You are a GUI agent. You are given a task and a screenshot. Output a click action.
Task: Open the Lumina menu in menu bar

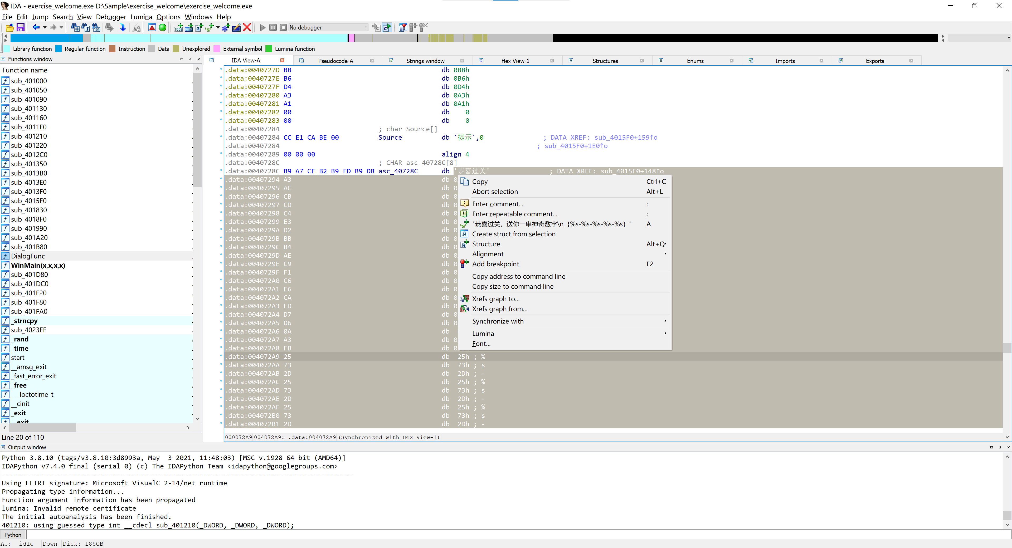click(142, 17)
